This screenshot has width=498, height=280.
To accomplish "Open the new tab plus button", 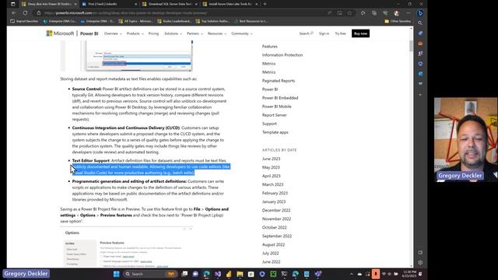I will (x=265, y=4).
